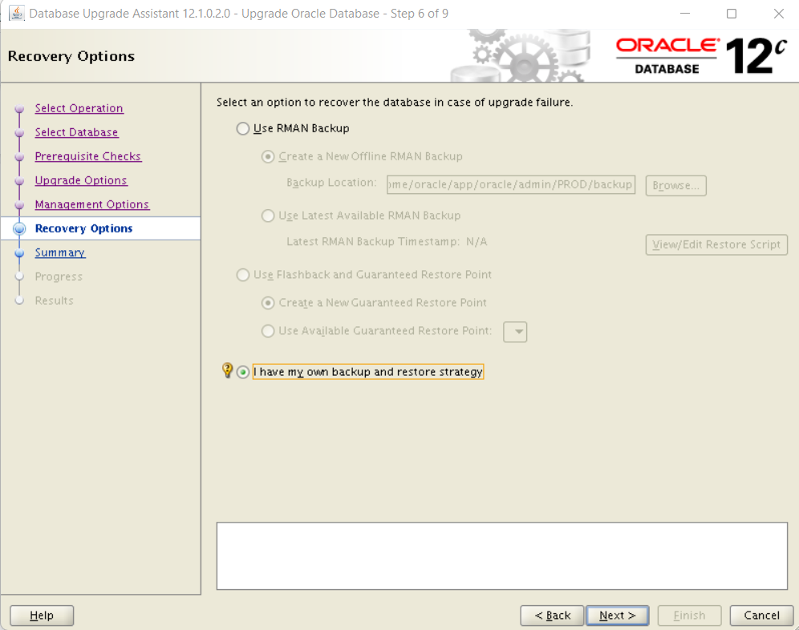The width and height of the screenshot is (799, 630).
Task: Click the Java app icon in title bar
Action: tap(16, 14)
